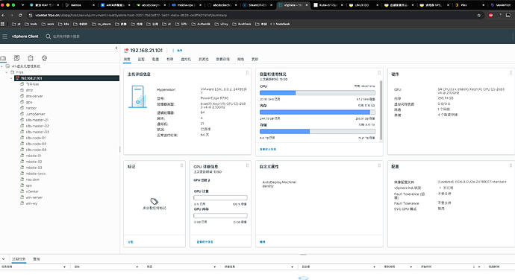This screenshot has height=280, width=515.
Task: Click the 内存 memory usage bar
Action: pos(317,112)
